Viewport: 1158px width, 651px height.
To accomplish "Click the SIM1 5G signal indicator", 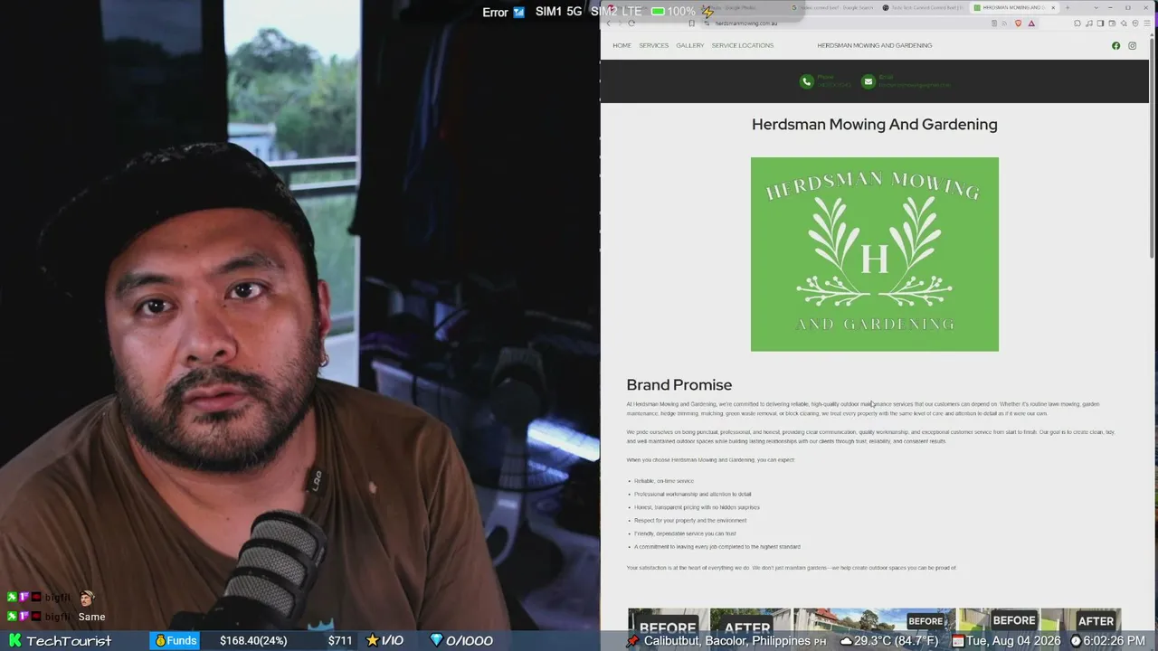I will point(558,12).
